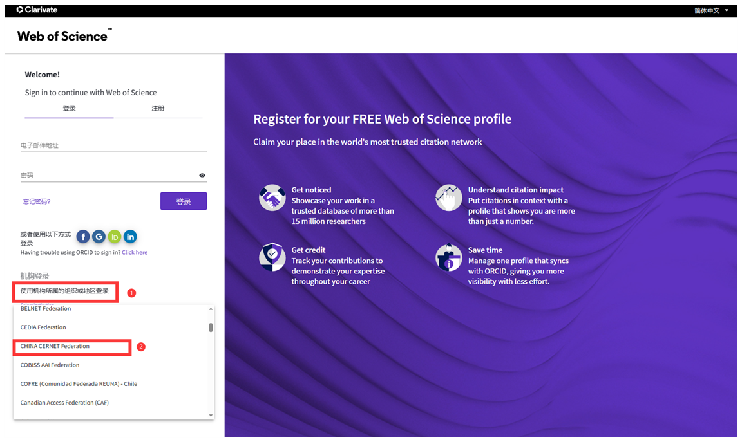Screen dimensions: 742x442
Task: Click the dropdown list scroll-down arrow
Action: 211,415
